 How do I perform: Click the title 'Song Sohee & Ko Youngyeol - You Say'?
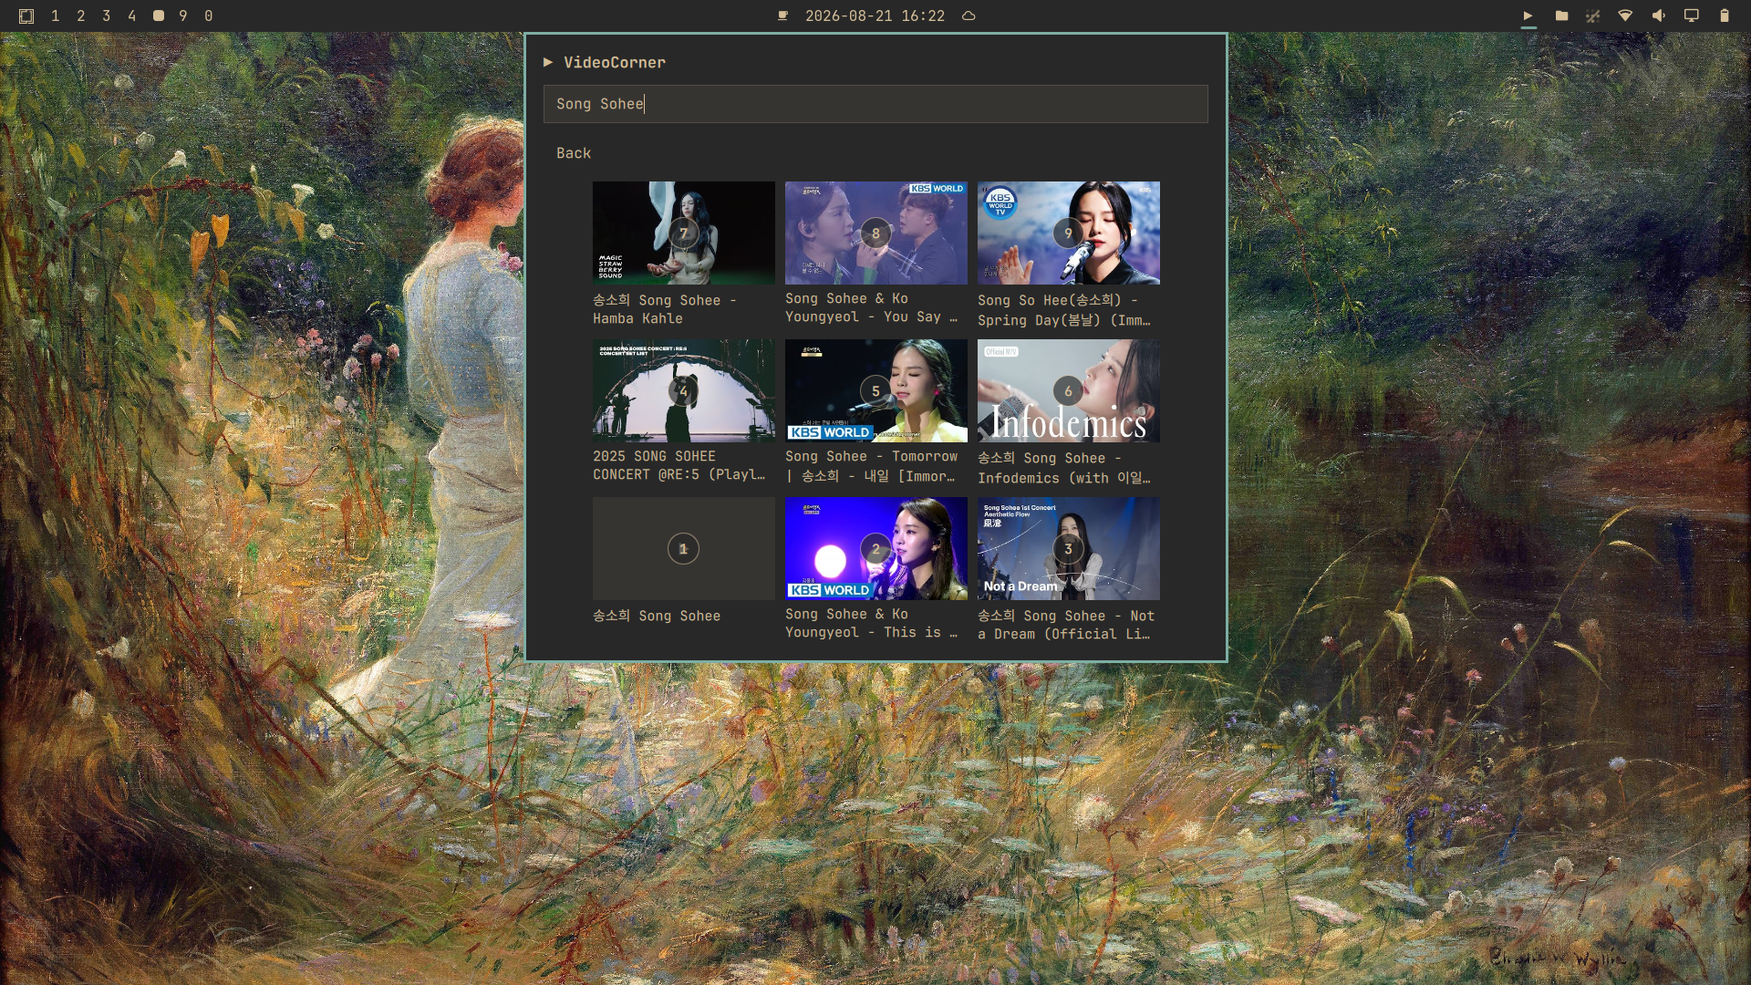click(872, 307)
